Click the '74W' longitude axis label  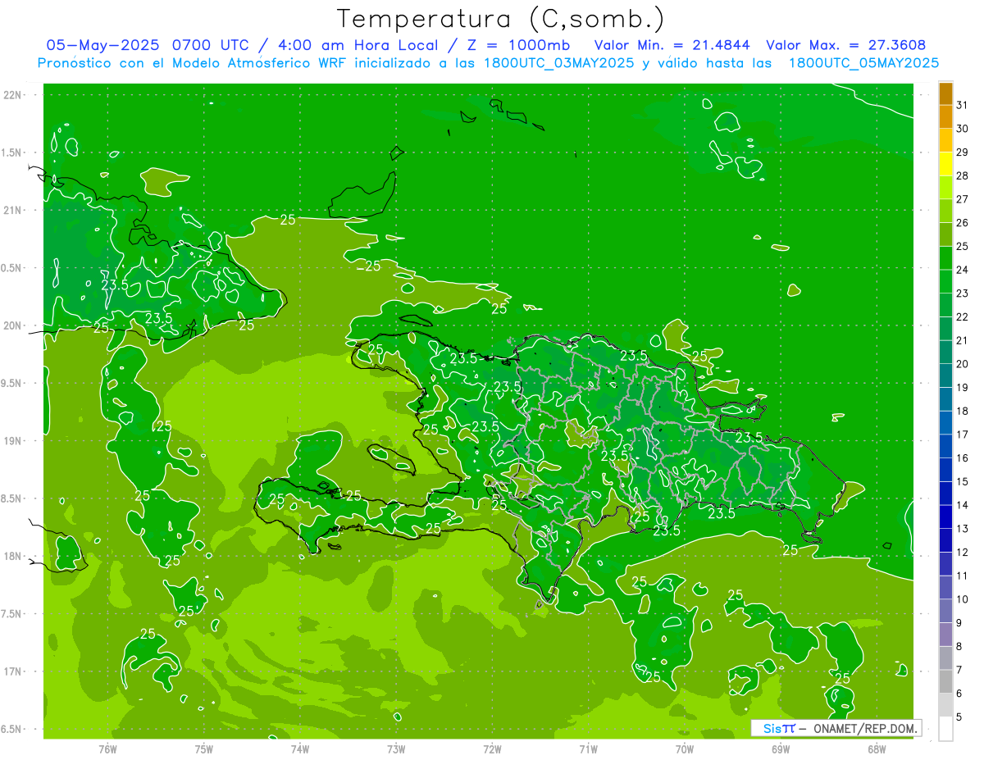point(299,749)
